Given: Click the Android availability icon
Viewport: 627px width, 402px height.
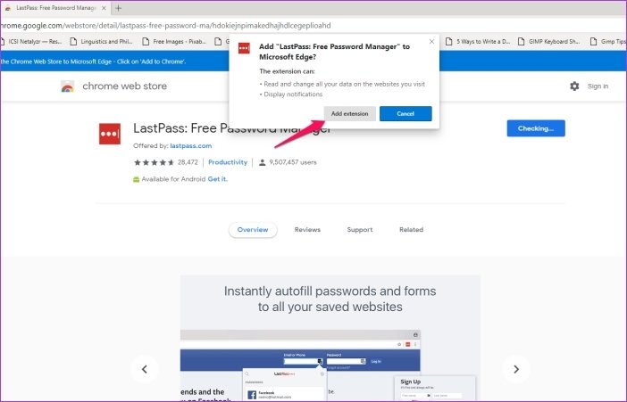Looking at the screenshot, I should coord(136,180).
